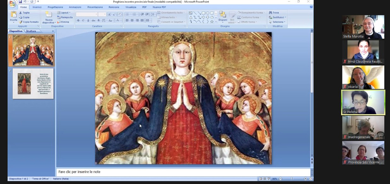This screenshot has height=184, width=390.
Task: Open Riempimento forma dropdown
Action: pyautogui.click(x=251, y=13)
